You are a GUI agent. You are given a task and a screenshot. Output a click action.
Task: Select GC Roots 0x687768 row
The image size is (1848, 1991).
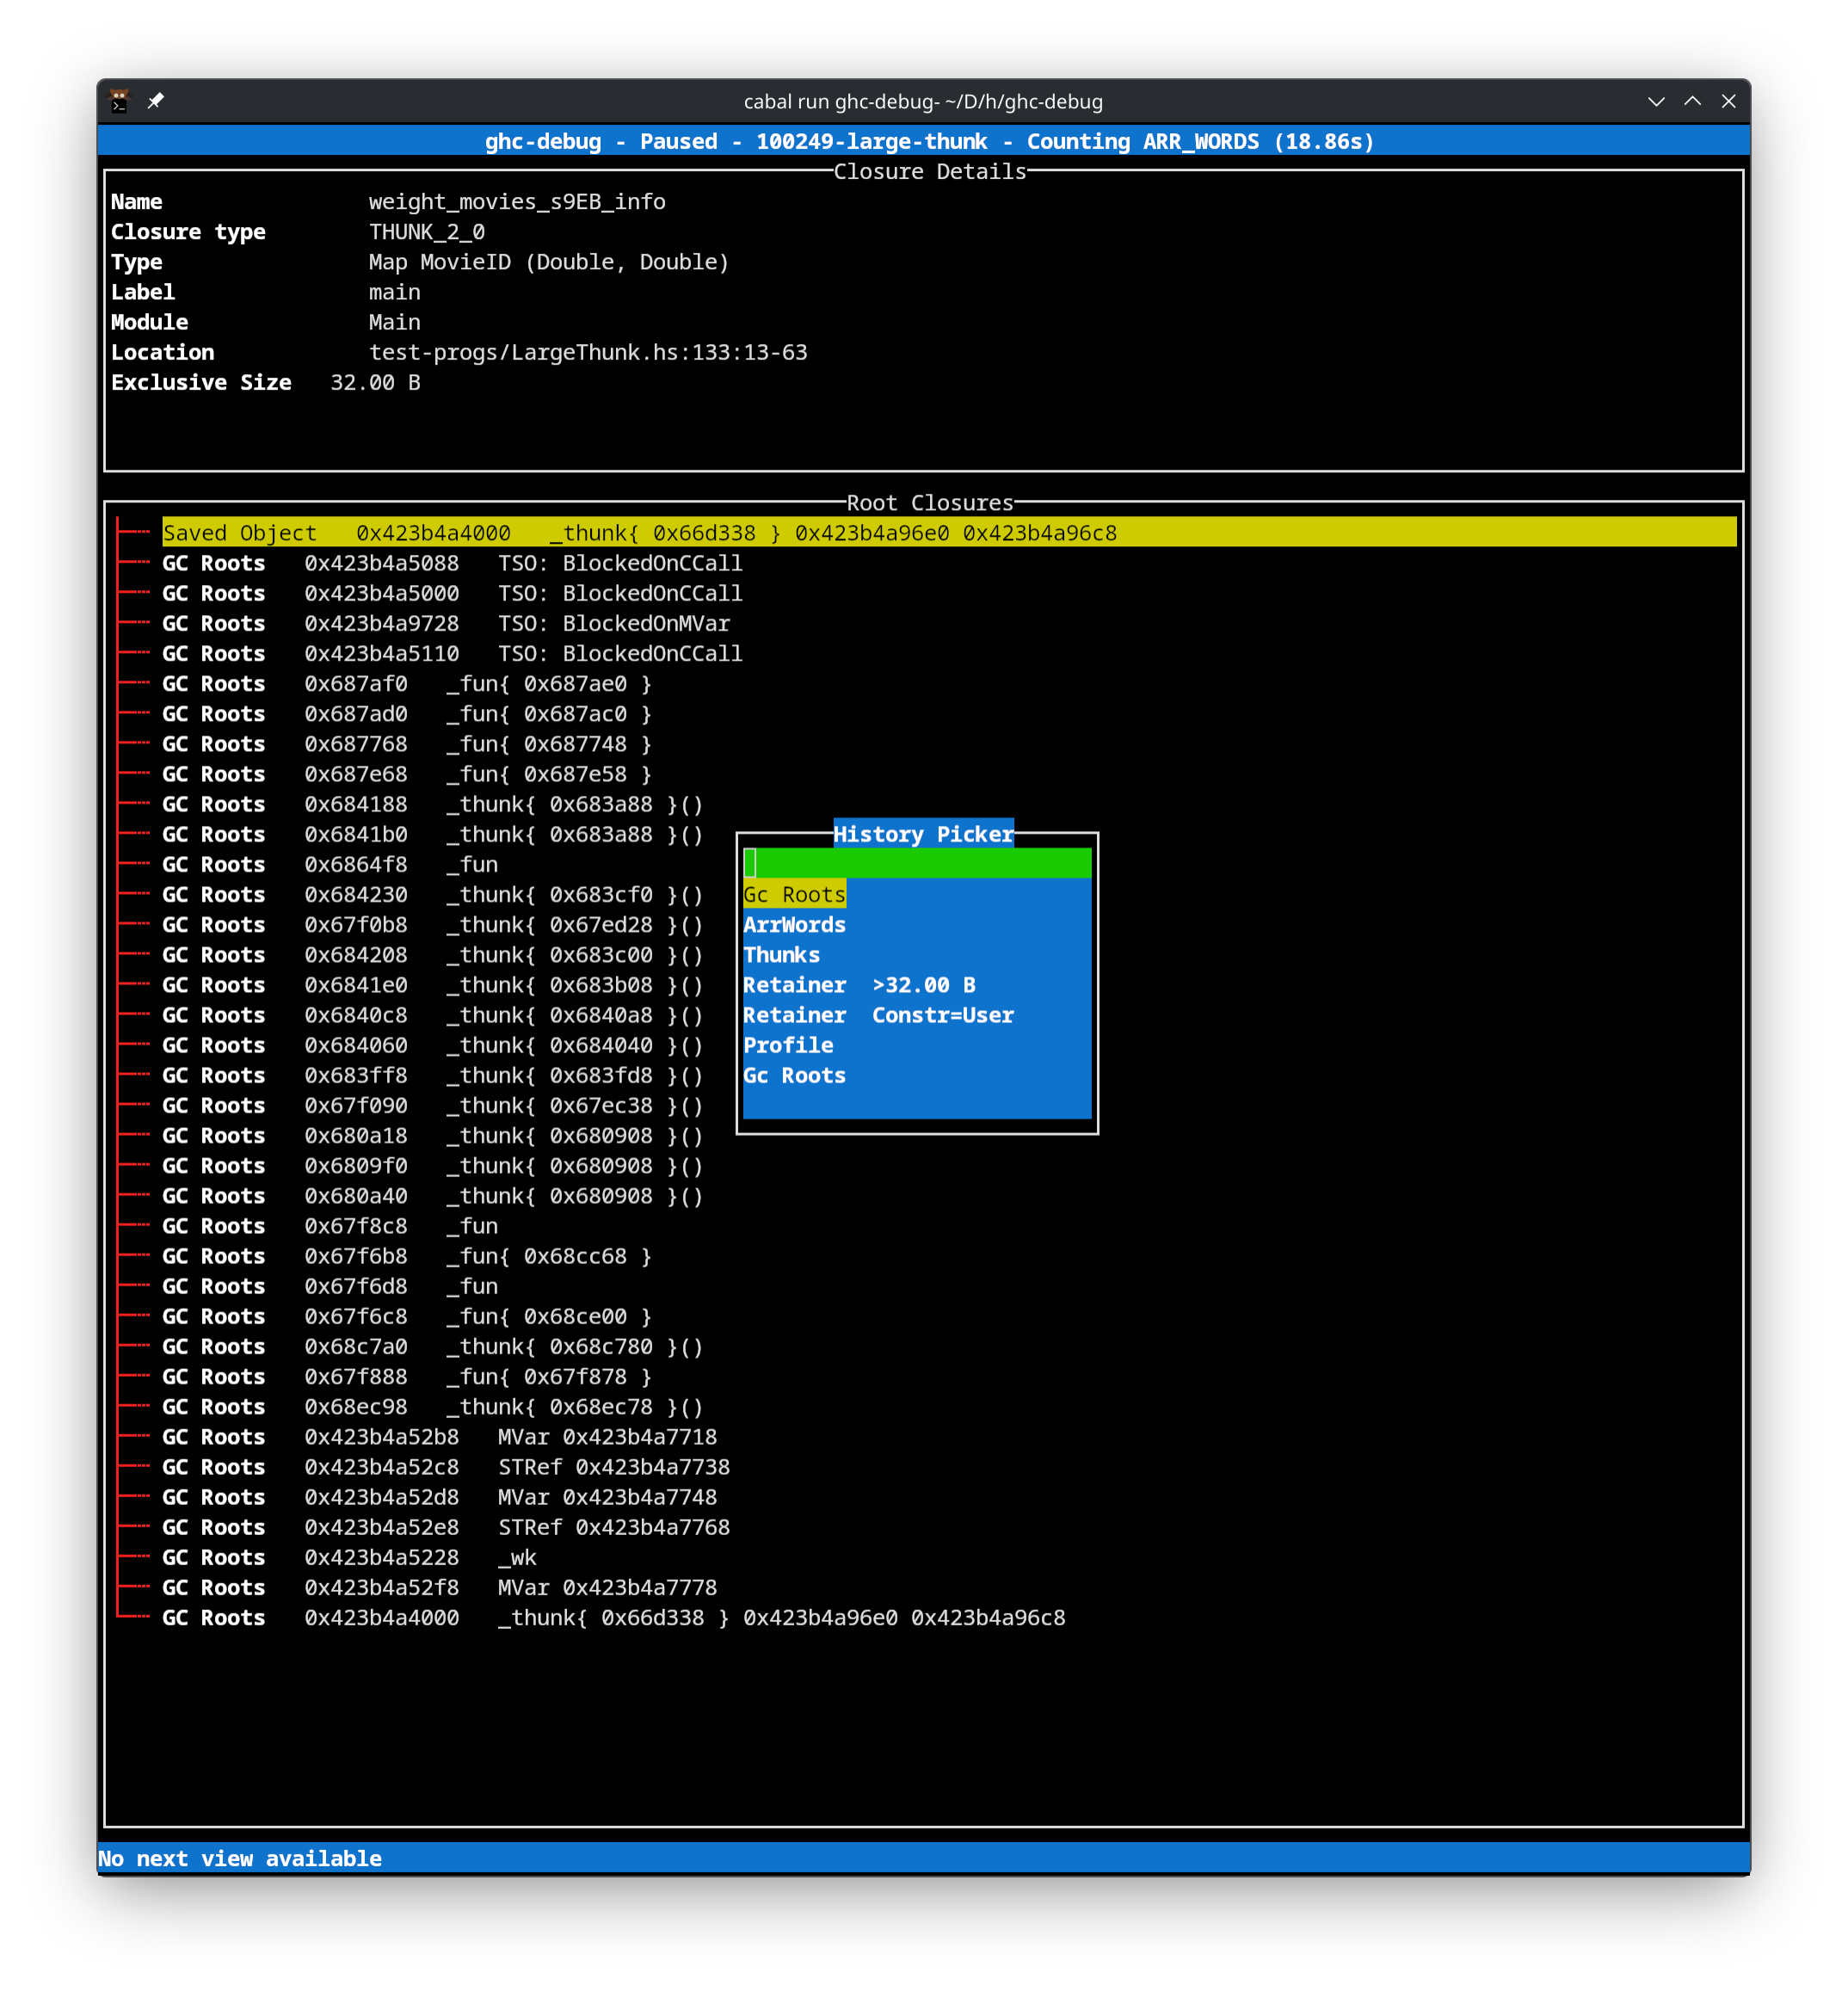click(x=407, y=744)
